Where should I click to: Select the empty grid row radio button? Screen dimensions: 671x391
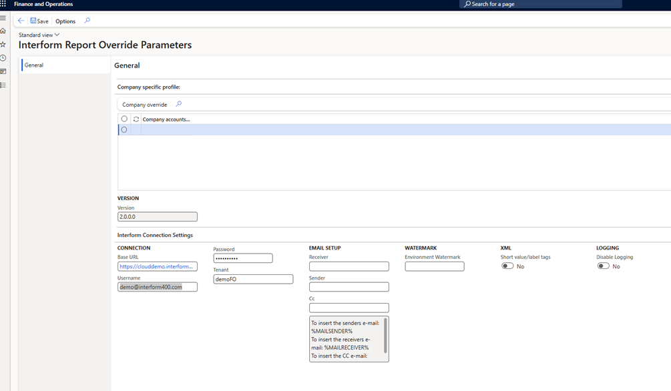(124, 130)
